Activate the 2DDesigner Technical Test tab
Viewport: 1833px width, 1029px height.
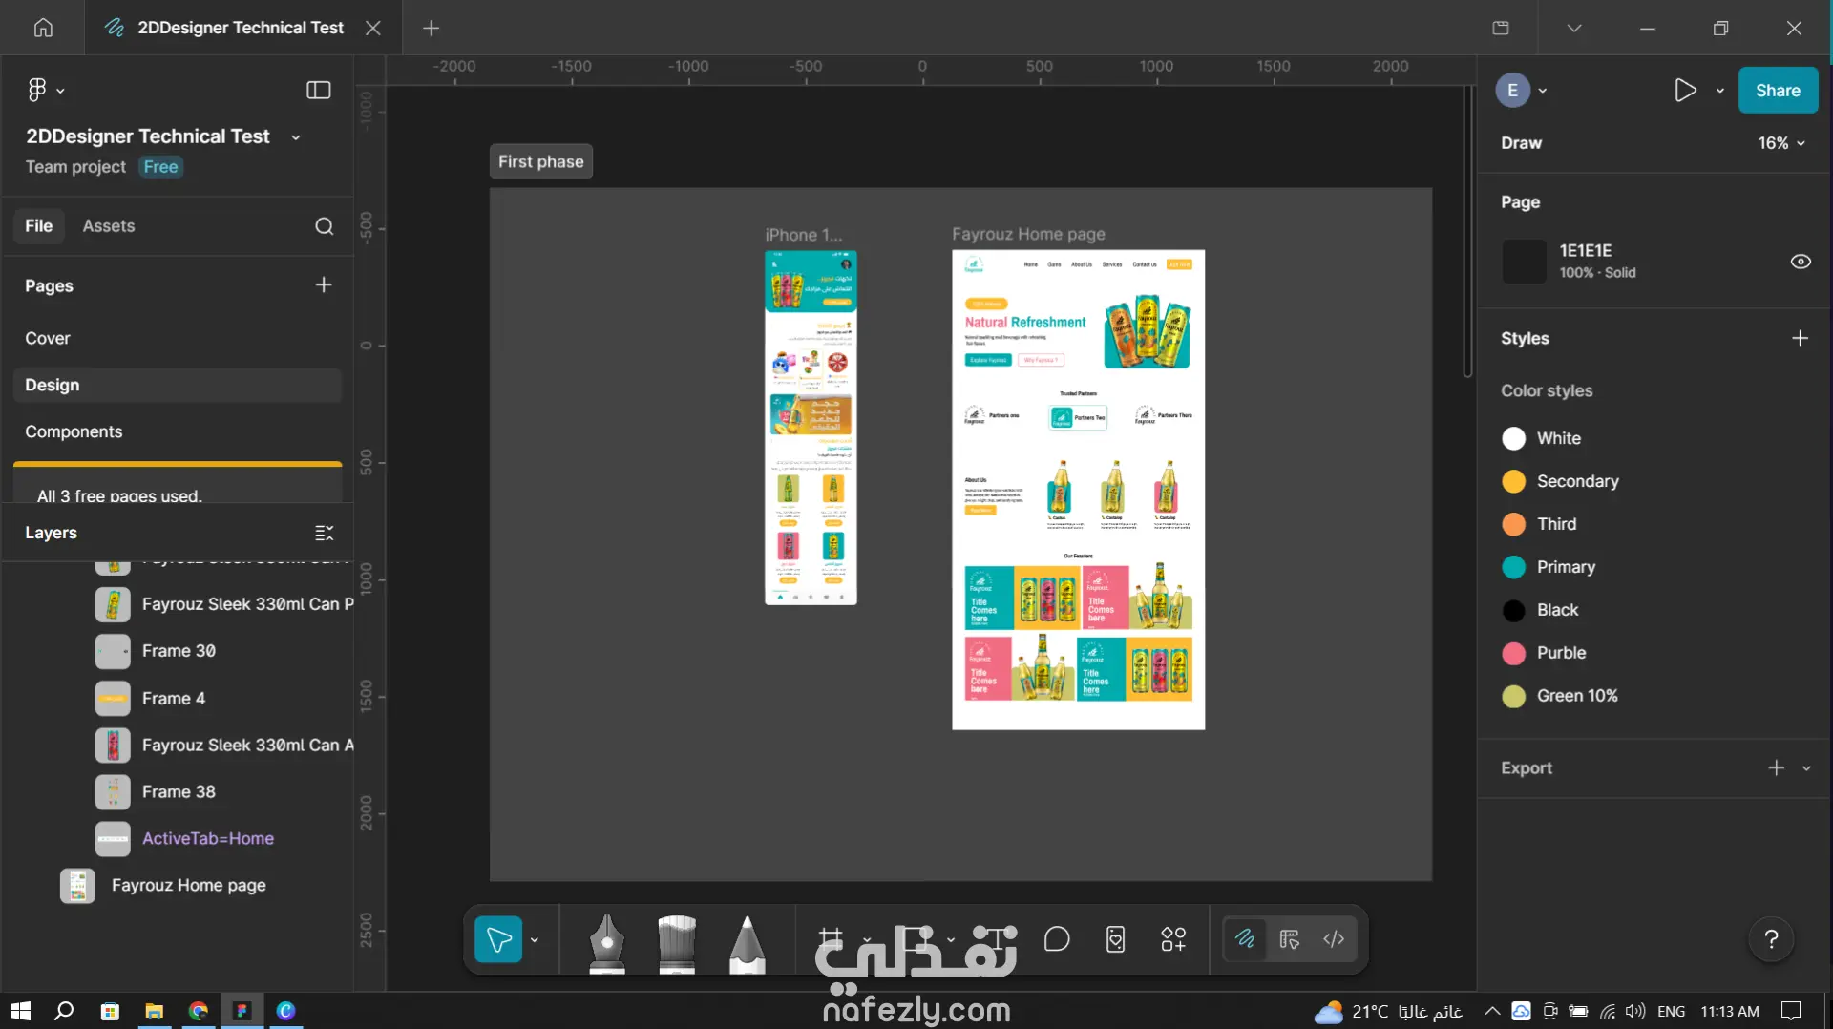click(241, 28)
